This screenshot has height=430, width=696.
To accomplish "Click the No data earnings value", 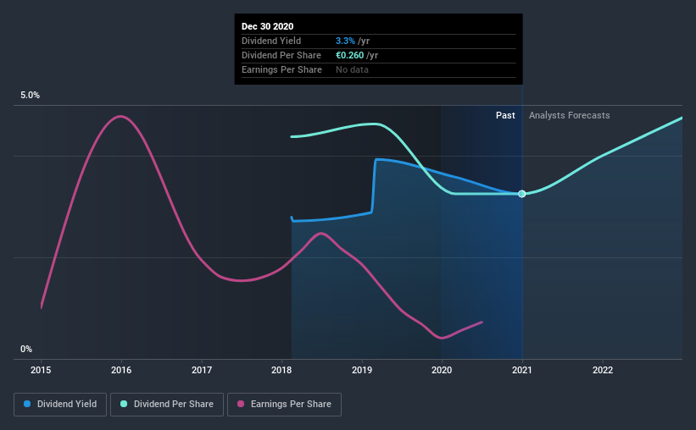I will [352, 69].
